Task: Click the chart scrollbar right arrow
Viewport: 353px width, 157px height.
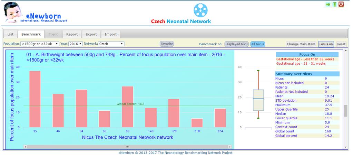Action: point(229,147)
